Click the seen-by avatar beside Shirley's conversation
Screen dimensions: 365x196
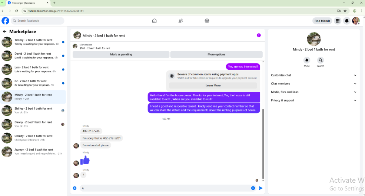click(x=63, y=111)
